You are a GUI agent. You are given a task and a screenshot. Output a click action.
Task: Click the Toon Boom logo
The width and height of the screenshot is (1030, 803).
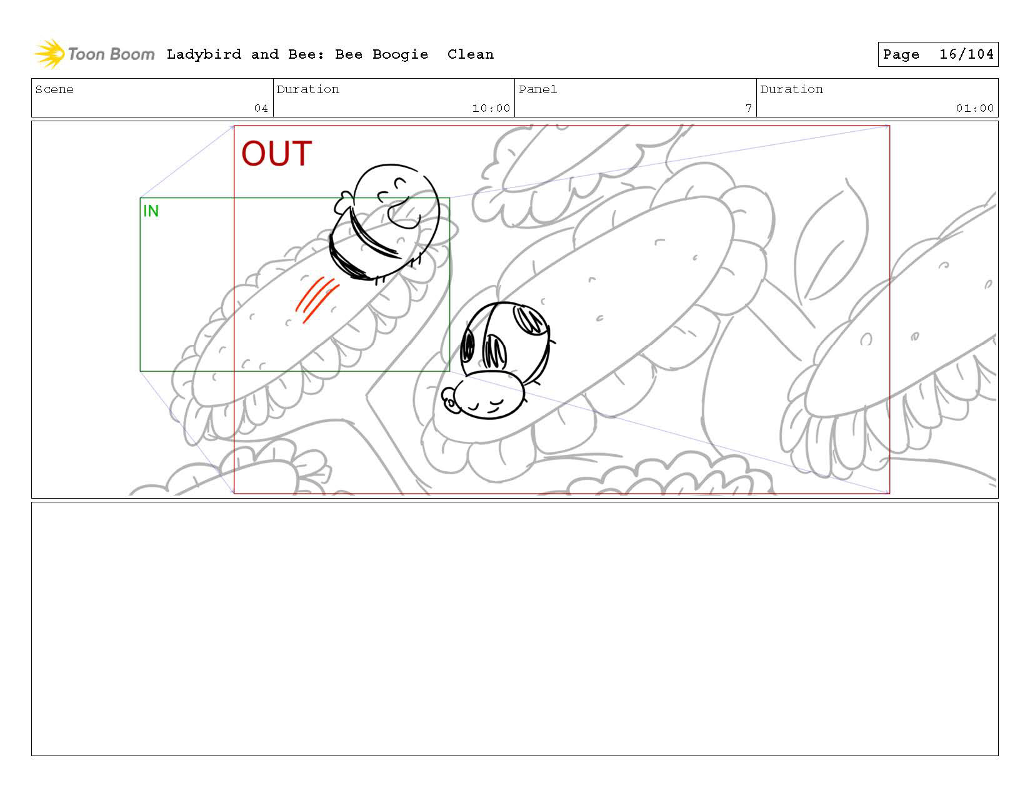(x=94, y=54)
